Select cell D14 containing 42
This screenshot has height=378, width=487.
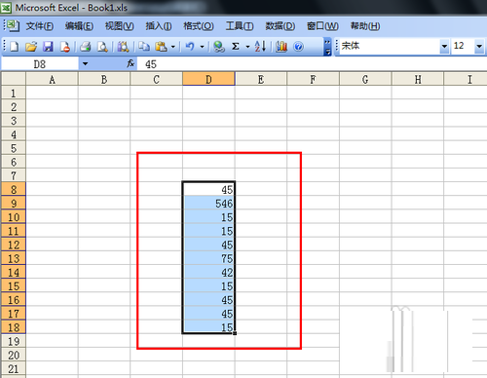[208, 272]
